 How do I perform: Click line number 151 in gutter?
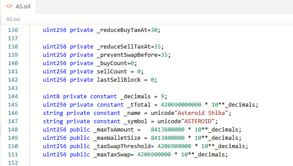pos(13,155)
